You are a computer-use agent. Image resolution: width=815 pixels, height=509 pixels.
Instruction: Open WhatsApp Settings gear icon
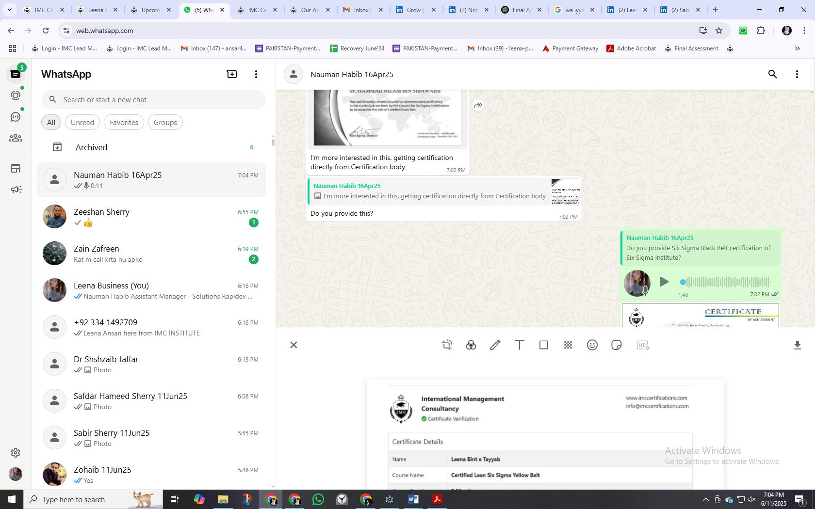16,452
